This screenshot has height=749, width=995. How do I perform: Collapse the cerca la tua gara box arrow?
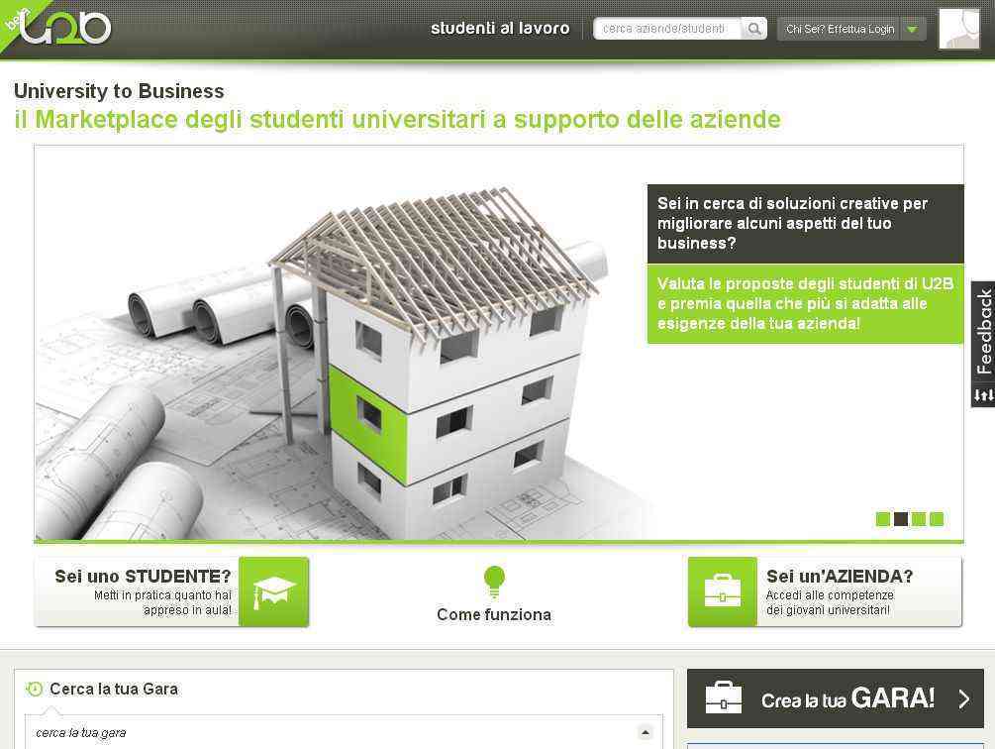tap(645, 732)
